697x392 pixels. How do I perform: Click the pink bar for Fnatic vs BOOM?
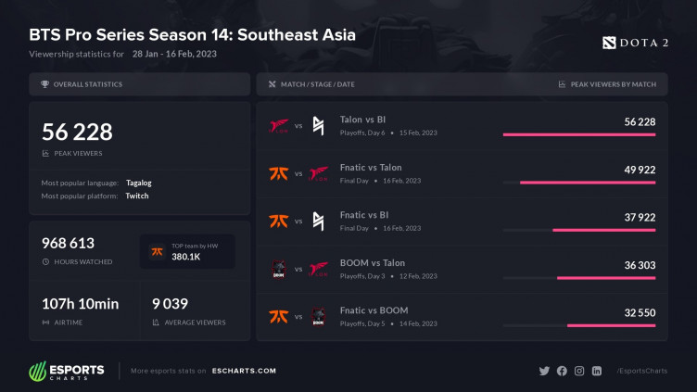click(611, 325)
